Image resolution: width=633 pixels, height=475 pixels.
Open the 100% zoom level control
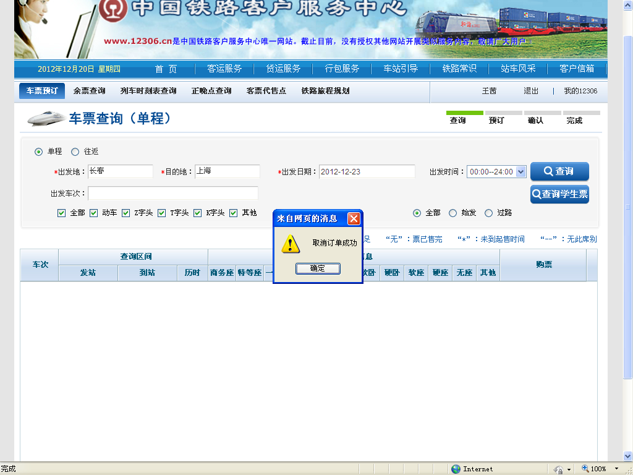pos(594,469)
